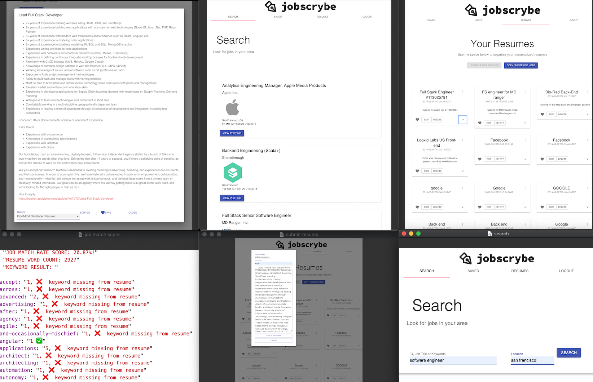Open three-dot menu, Facebook card timestamped 20:03:23, Your Resumes
593x382 pixels.
[525, 140]
